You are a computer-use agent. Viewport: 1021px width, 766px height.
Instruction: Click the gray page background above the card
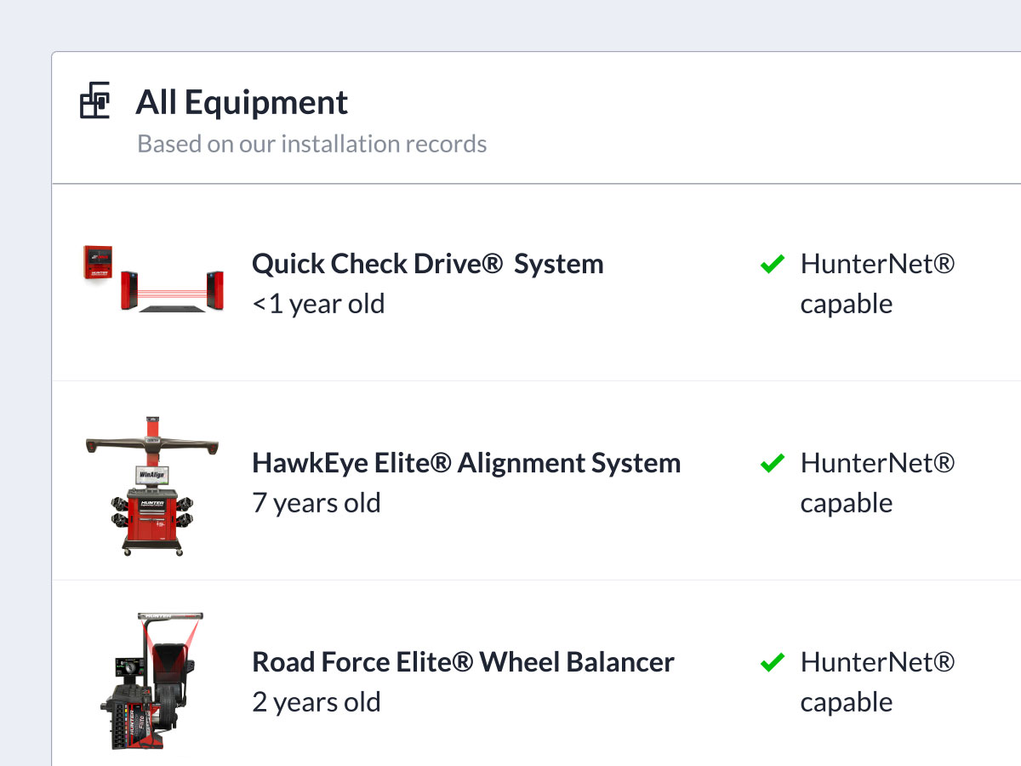510,24
